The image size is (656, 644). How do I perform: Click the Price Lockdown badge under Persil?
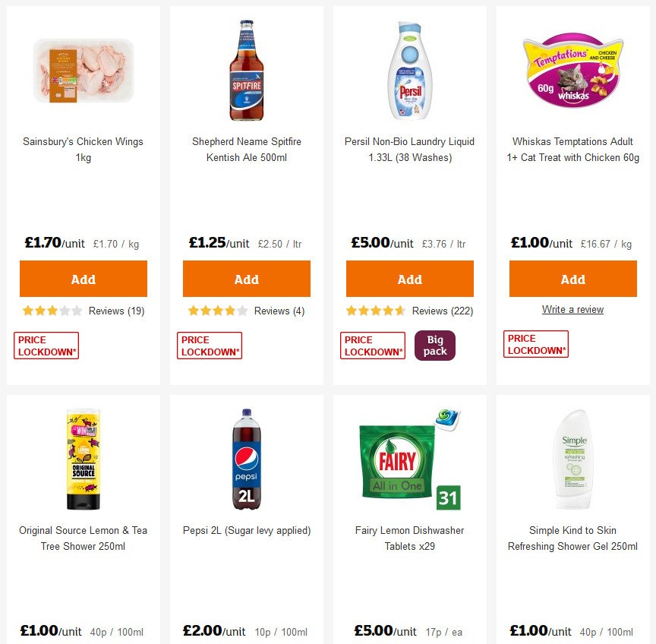pyautogui.click(x=372, y=345)
